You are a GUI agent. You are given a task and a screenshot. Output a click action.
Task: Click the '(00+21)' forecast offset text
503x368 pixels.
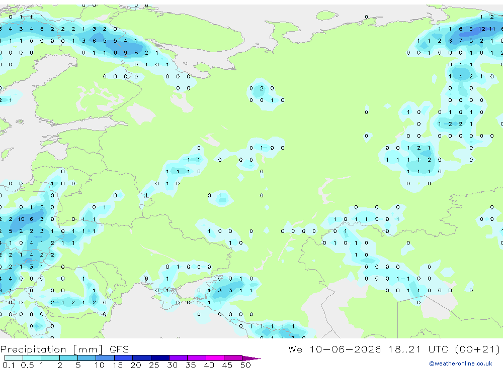pos(478,349)
